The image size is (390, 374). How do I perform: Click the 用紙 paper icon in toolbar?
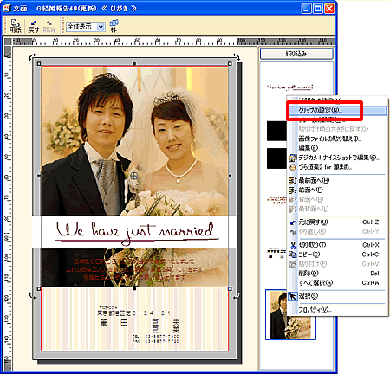[15, 26]
